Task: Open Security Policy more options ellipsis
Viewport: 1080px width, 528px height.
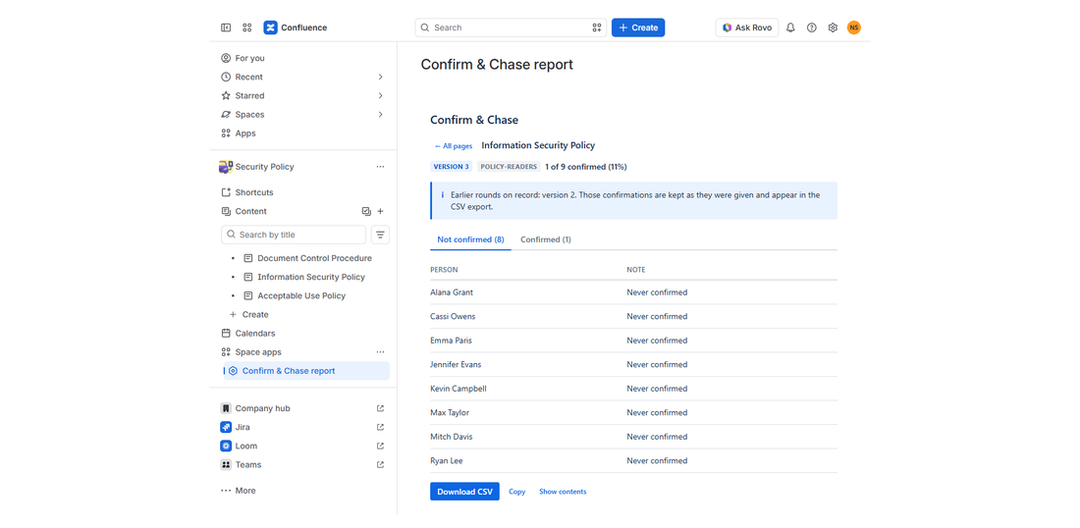Action: pyautogui.click(x=380, y=167)
